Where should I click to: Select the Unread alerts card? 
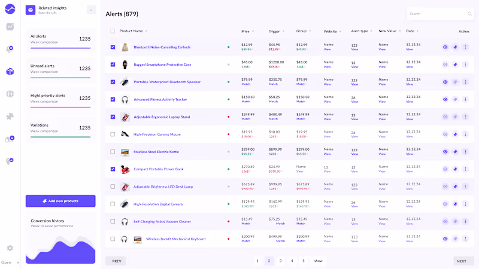tap(60, 69)
